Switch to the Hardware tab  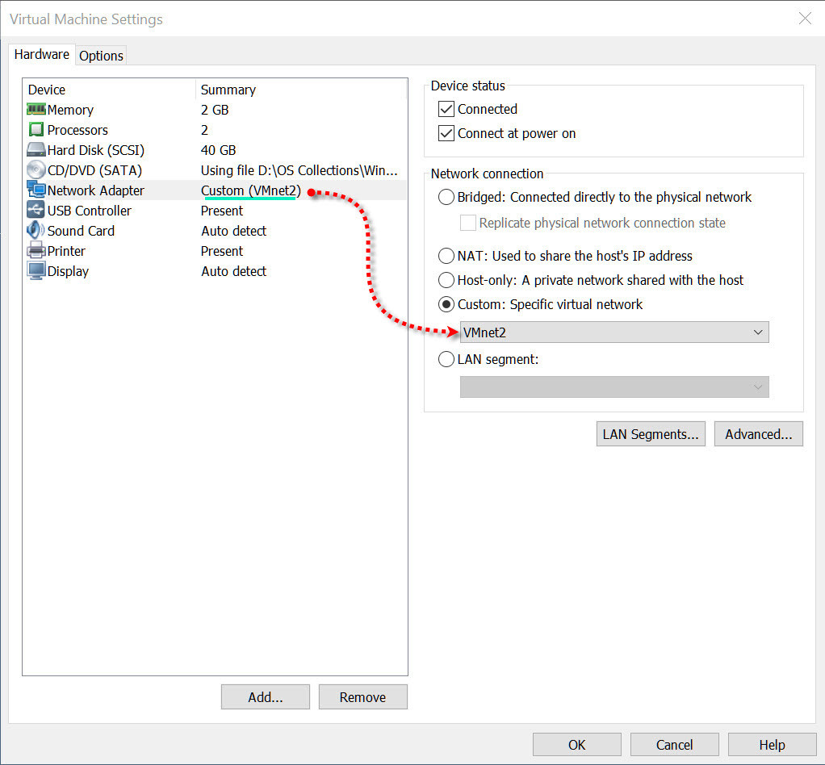point(41,55)
